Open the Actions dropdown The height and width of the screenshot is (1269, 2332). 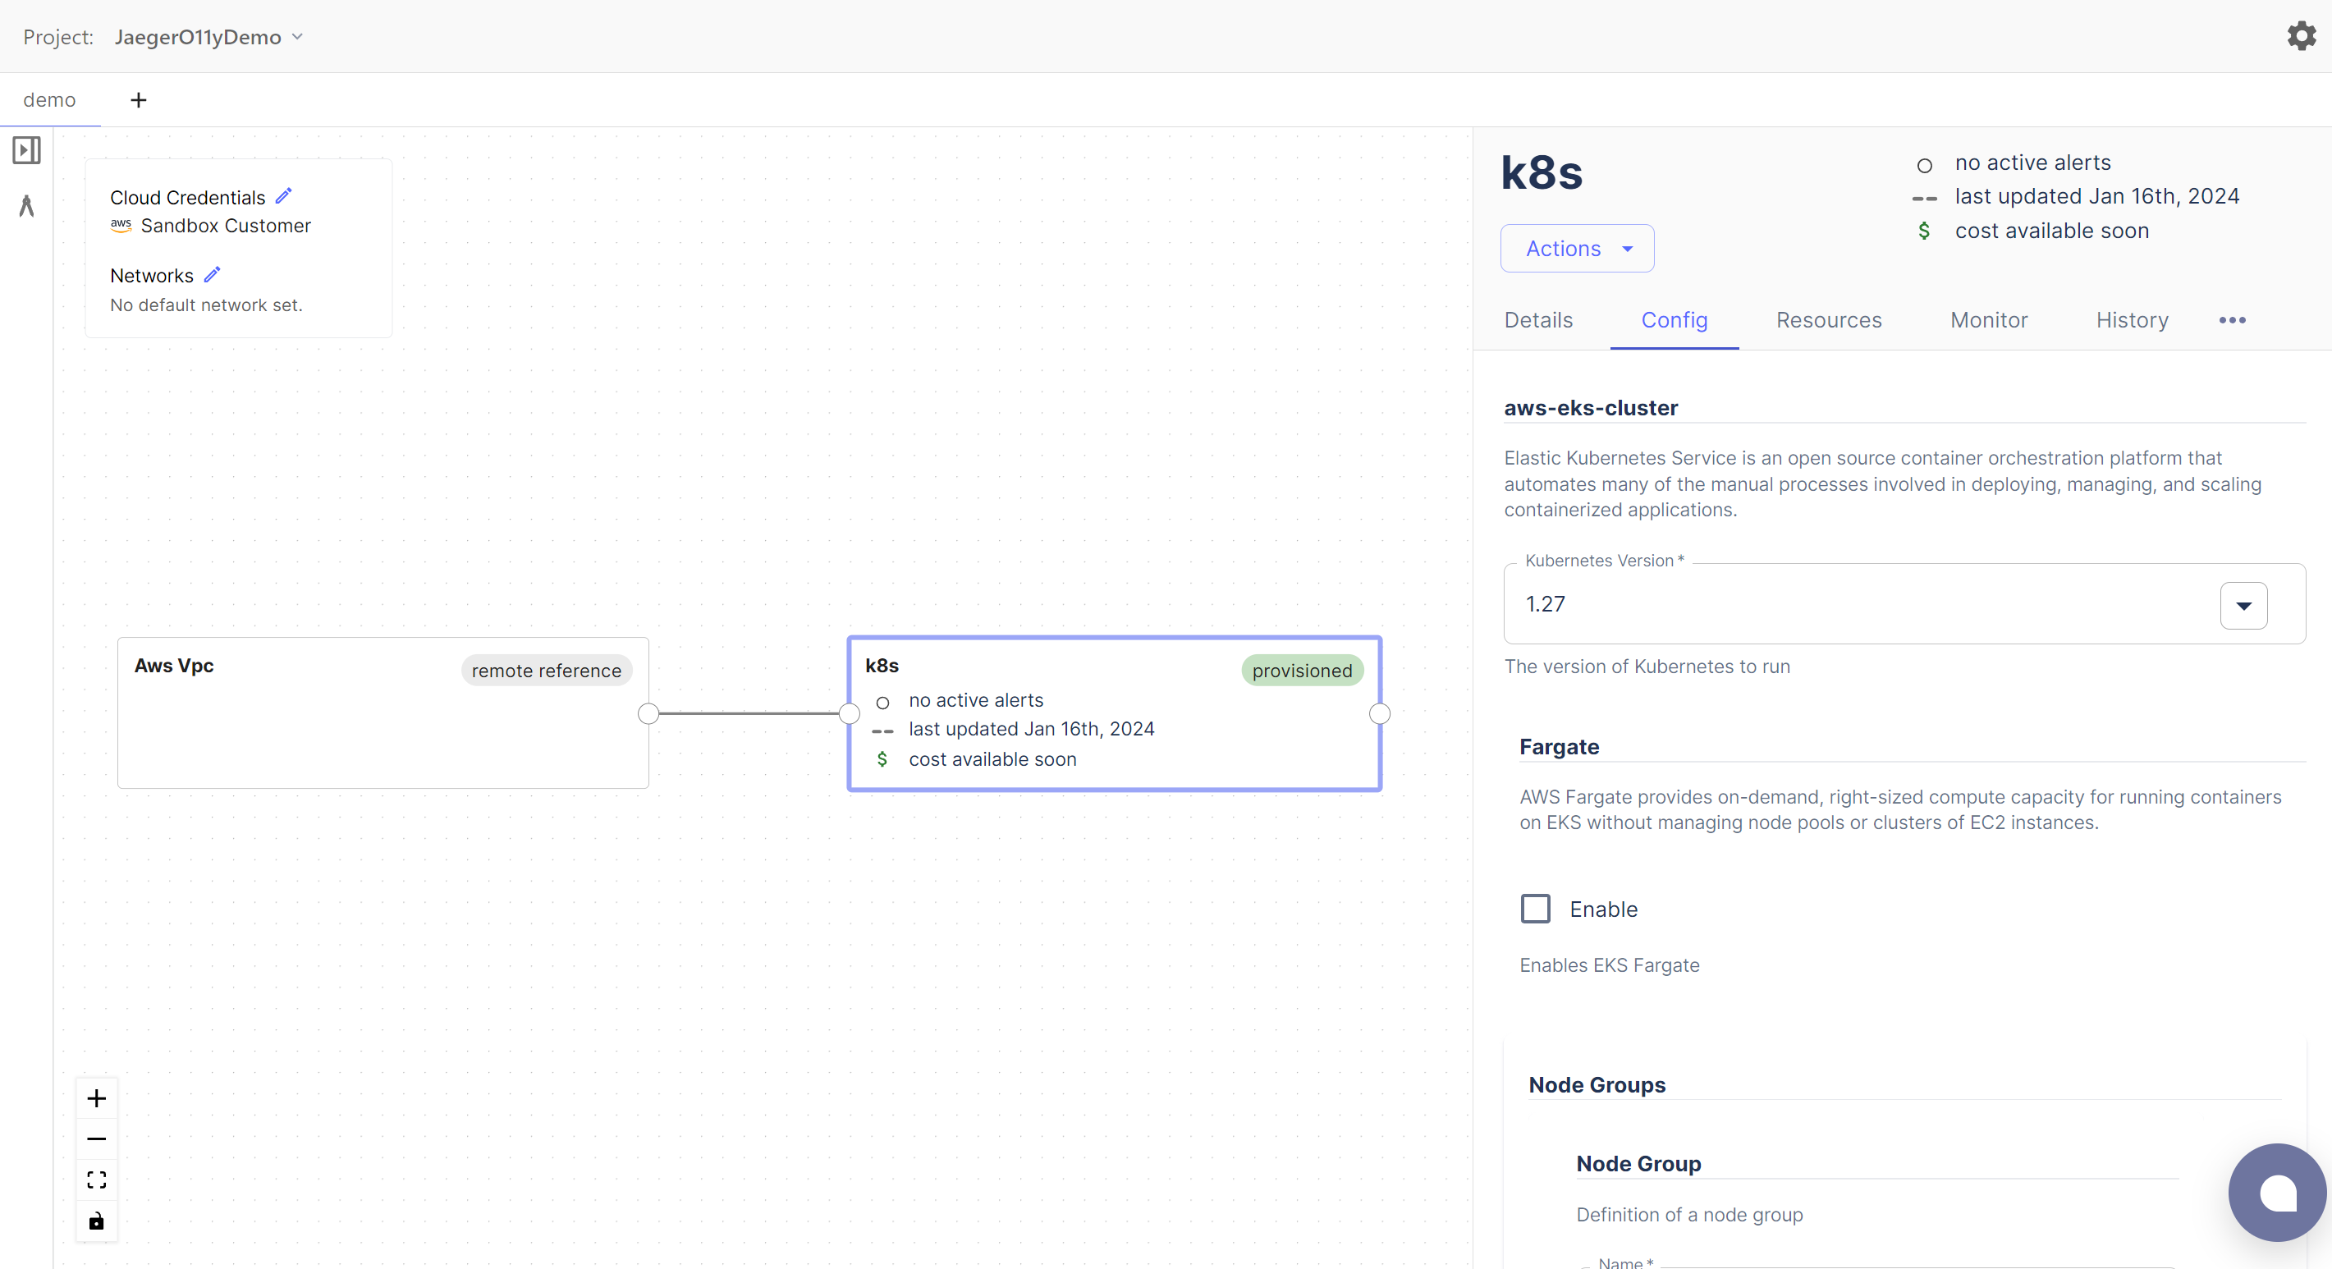1576,248
